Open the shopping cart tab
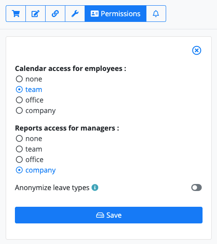Viewport: 217px width, 244px height. point(16,14)
